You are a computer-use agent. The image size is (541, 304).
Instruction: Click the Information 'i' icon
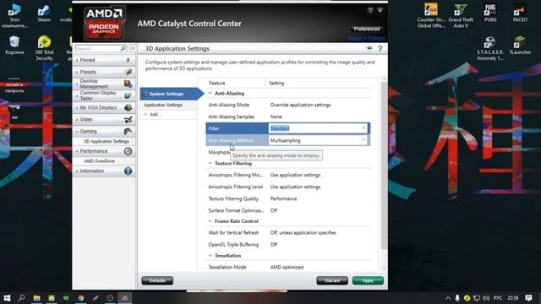point(128,171)
